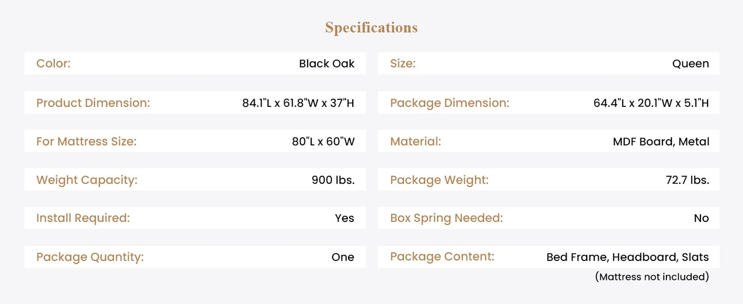
Task: Click the For Mattress Size label
Action: tap(86, 141)
